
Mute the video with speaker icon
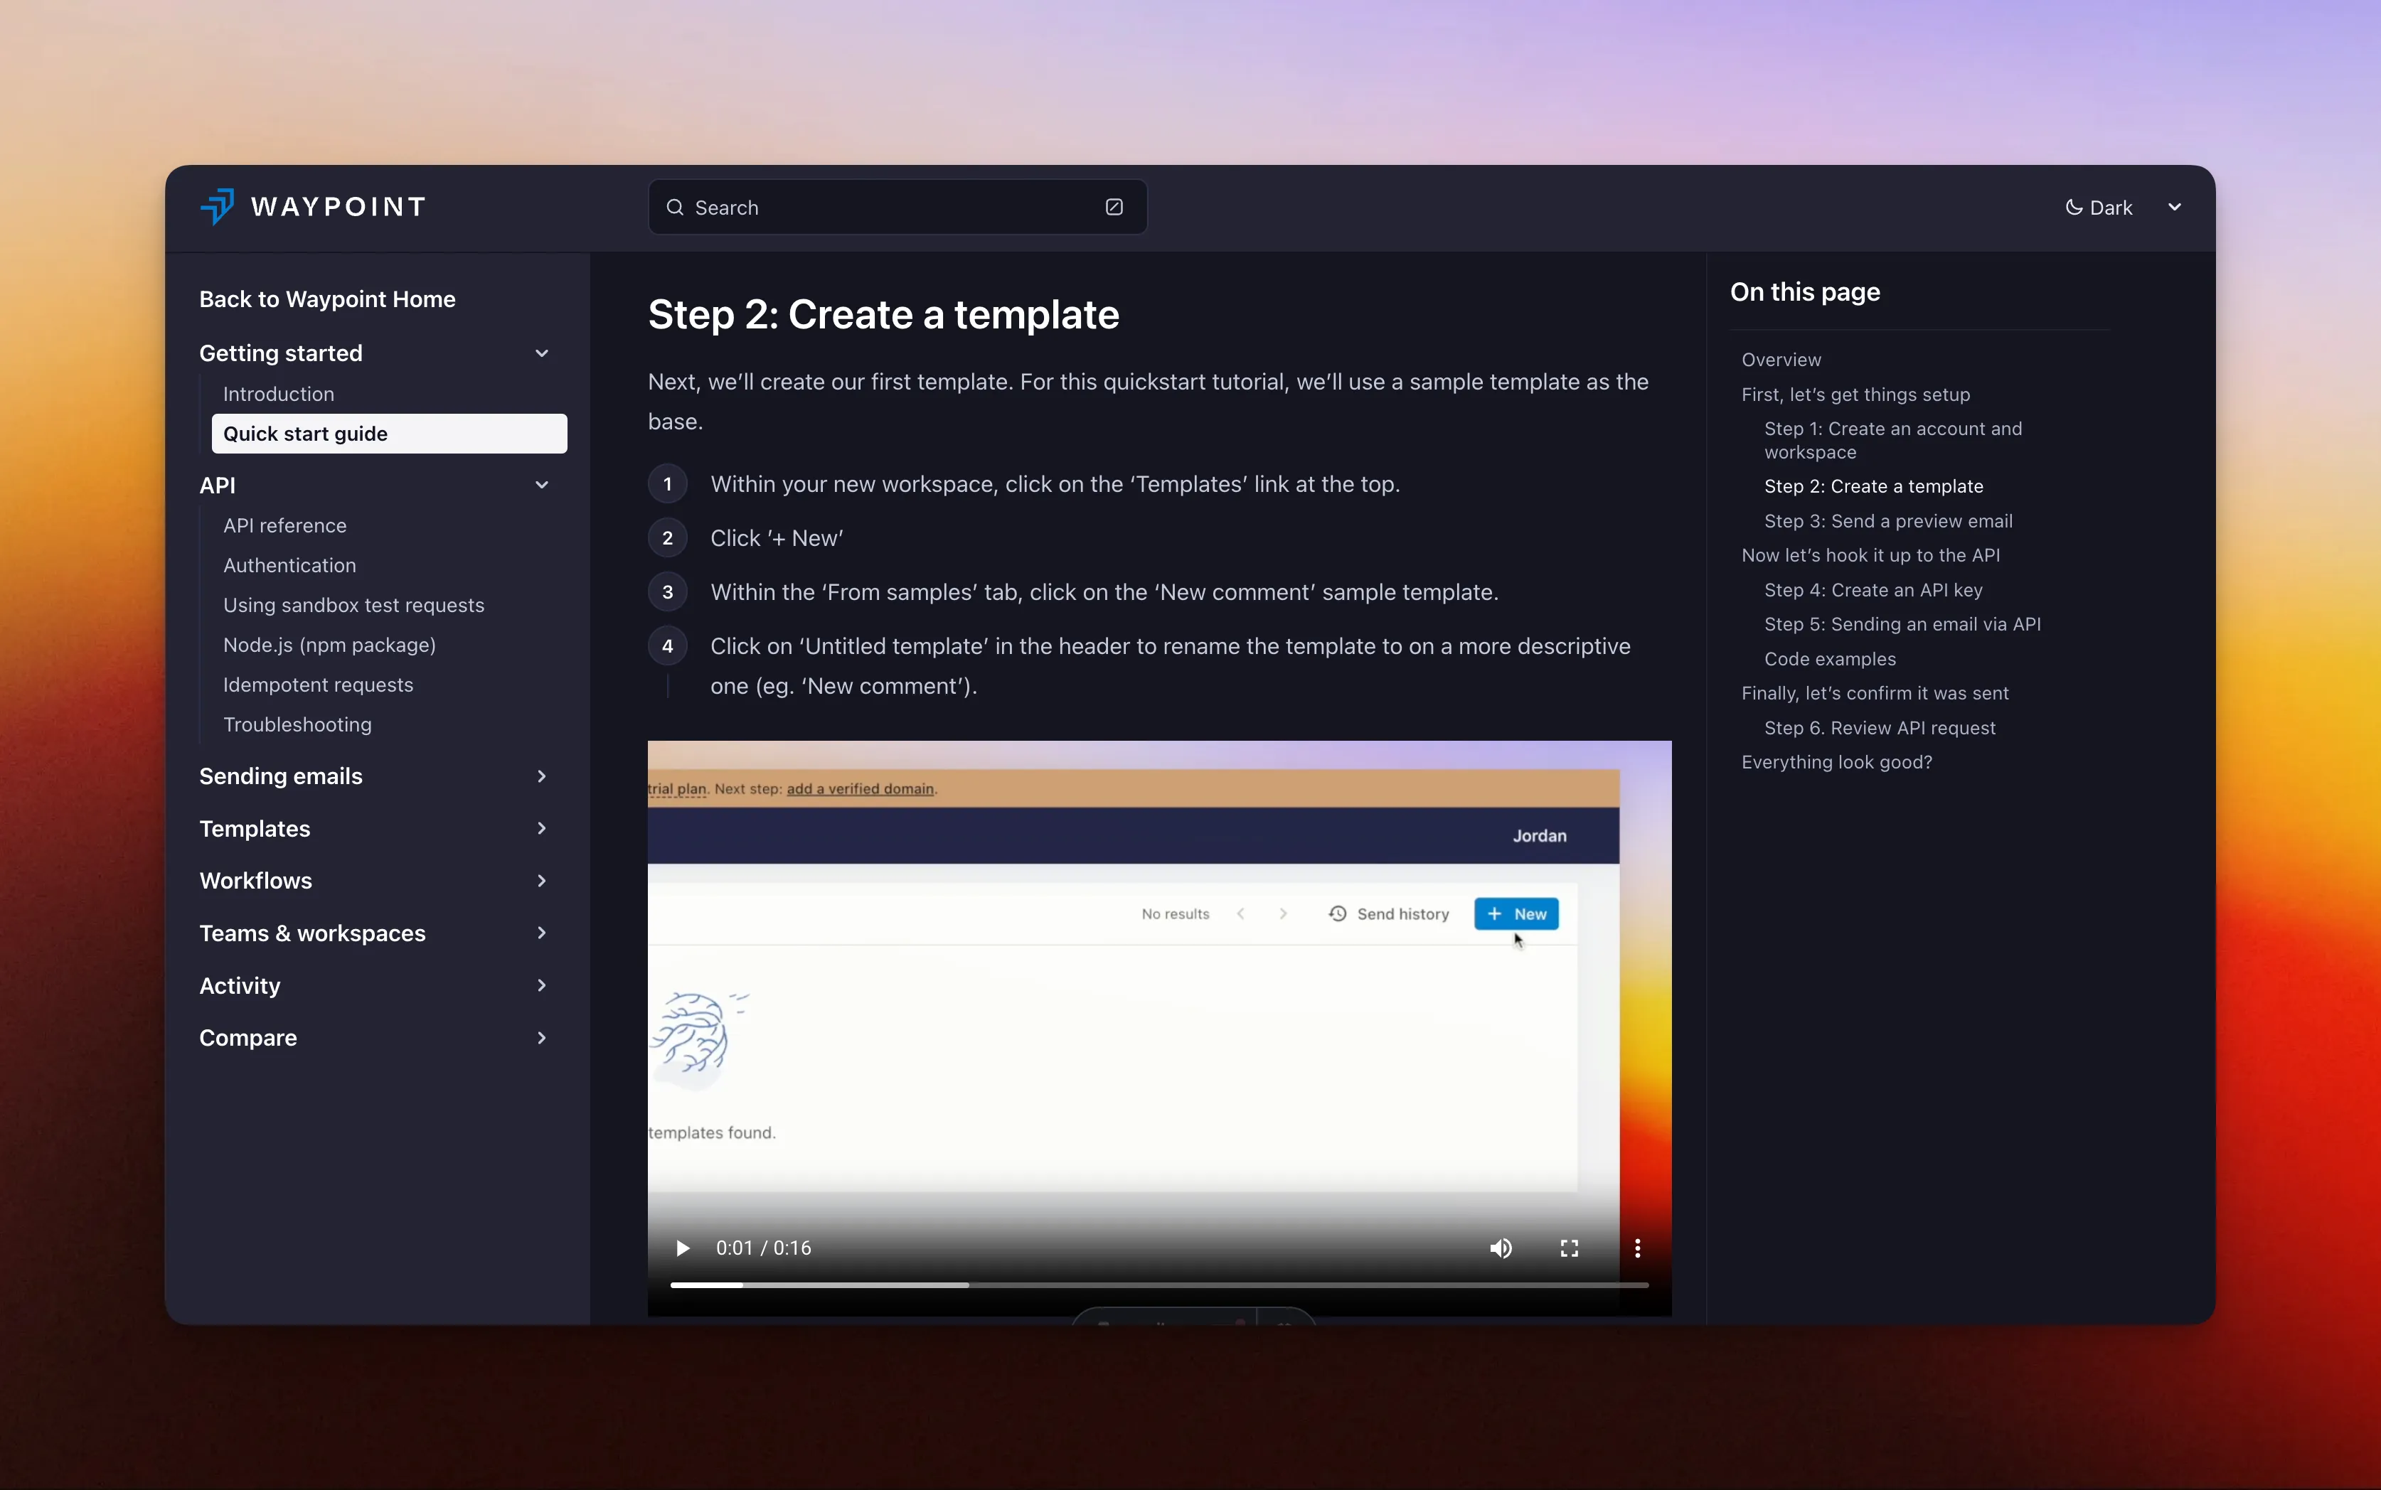coord(1501,1248)
